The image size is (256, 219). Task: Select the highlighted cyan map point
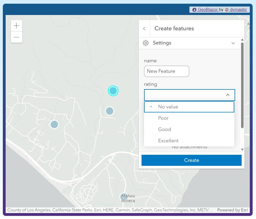[113, 91]
